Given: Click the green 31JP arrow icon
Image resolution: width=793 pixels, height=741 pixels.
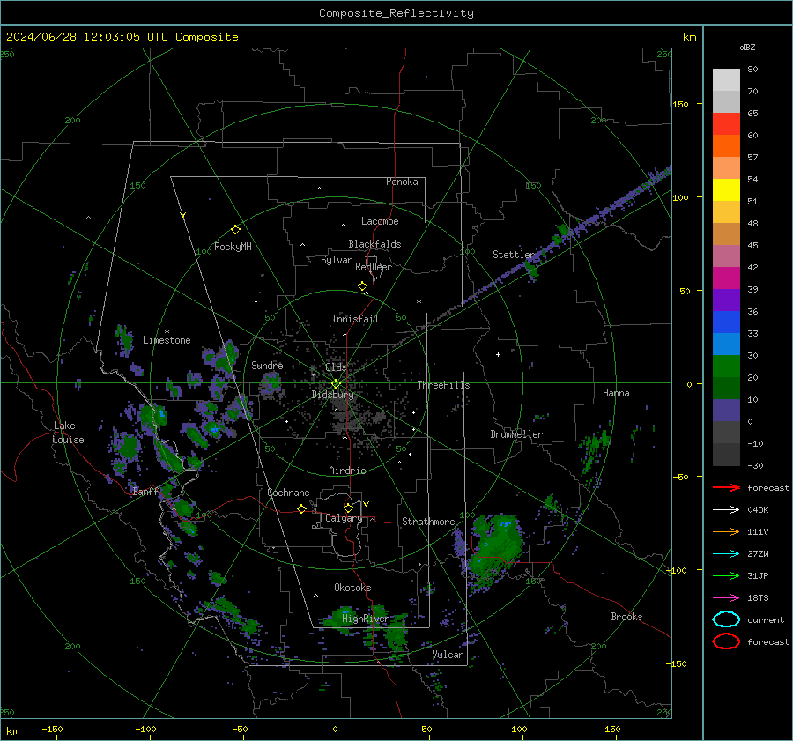Looking at the screenshot, I should coord(726,575).
